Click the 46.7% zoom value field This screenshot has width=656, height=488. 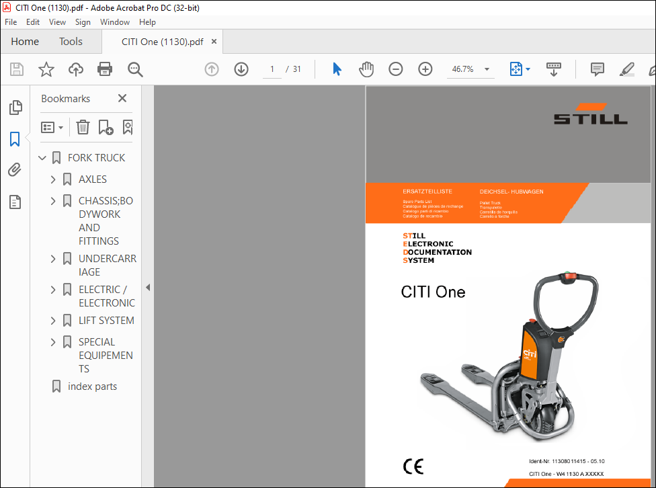(x=462, y=69)
